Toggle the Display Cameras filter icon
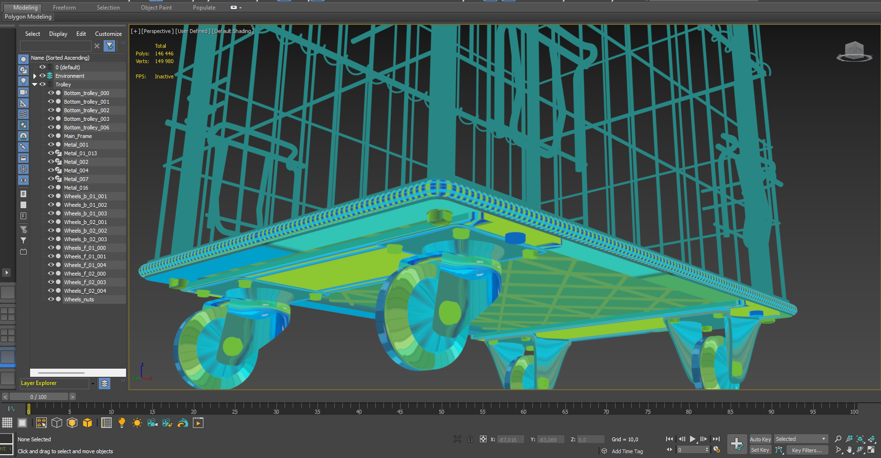 click(x=23, y=92)
